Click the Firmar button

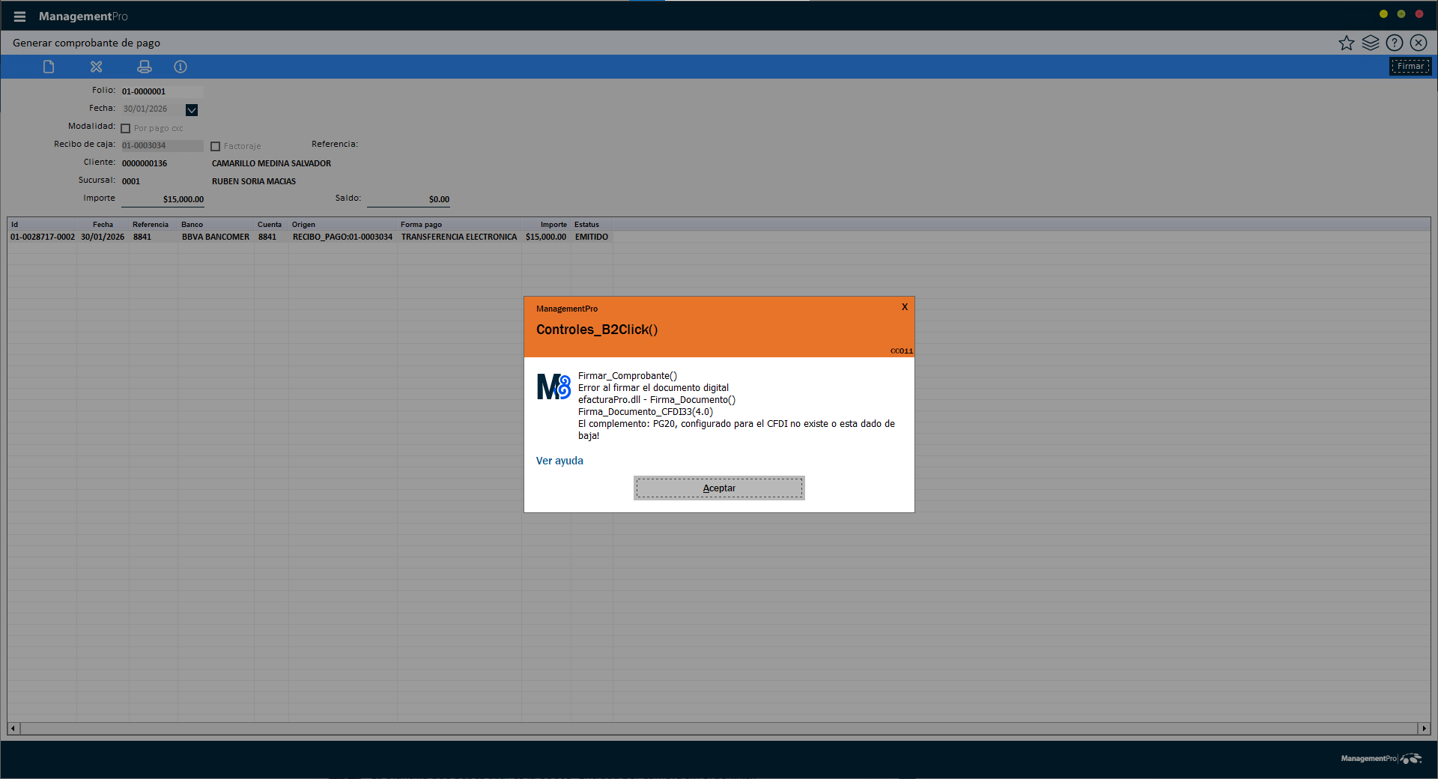click(1410, 67)
